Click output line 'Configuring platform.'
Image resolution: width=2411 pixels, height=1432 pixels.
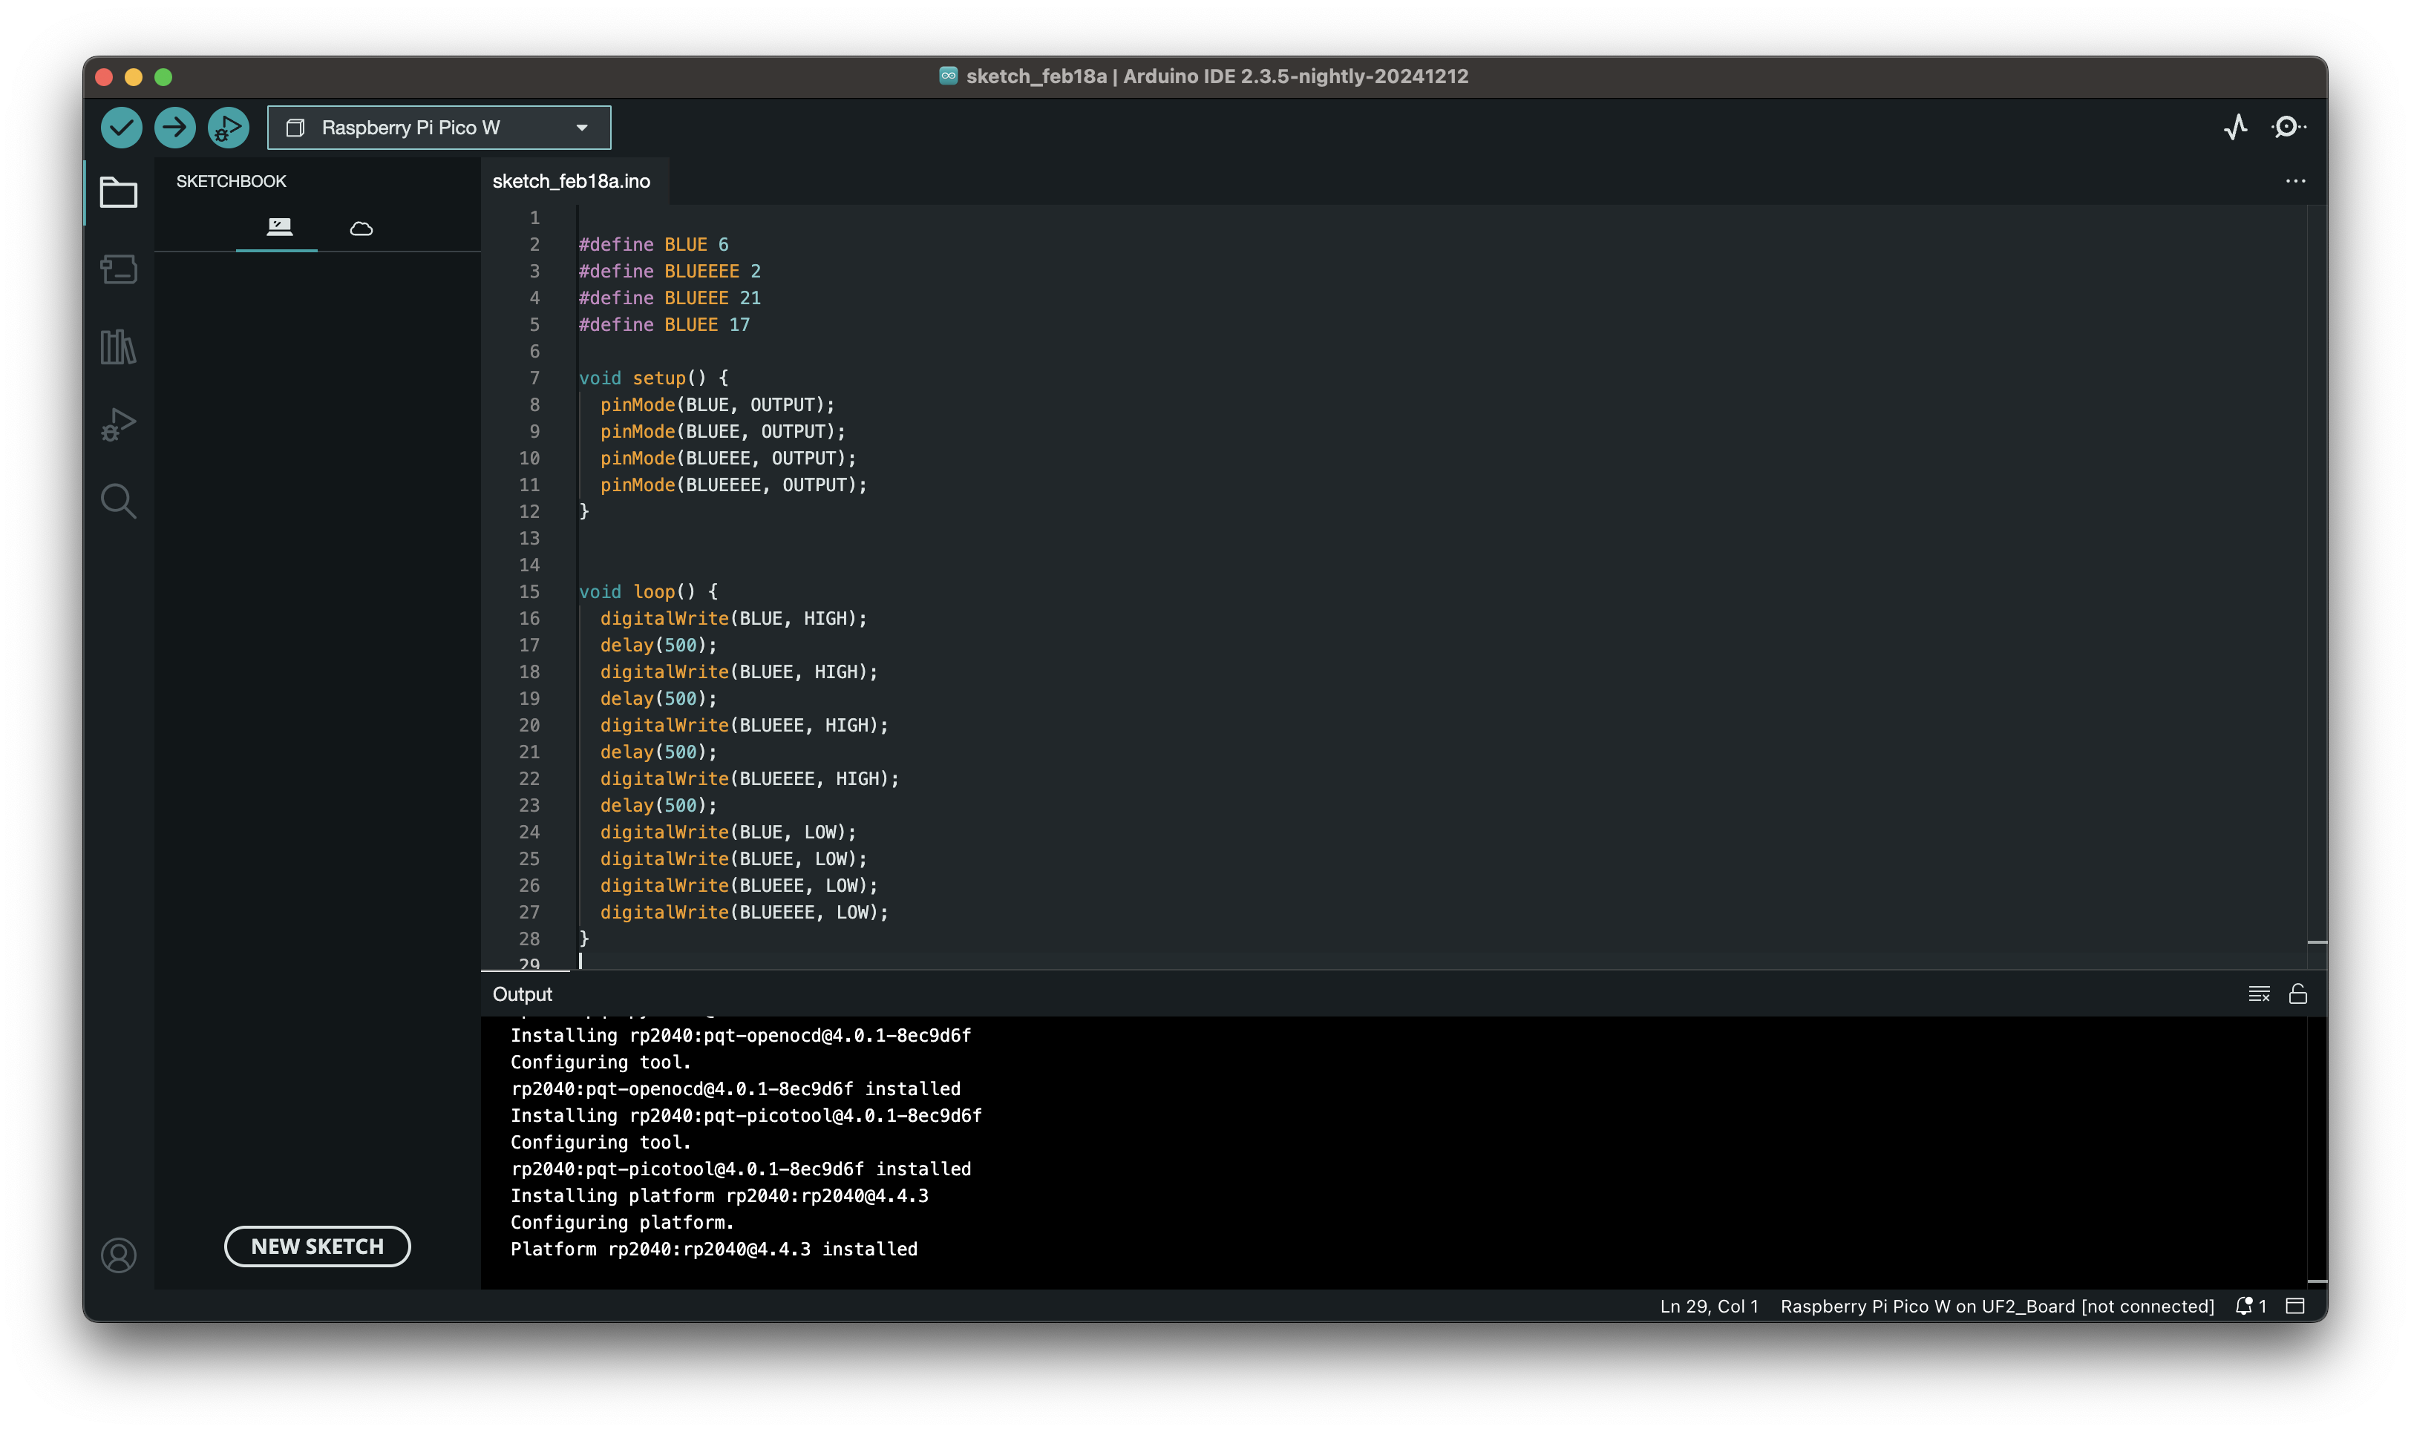point(621,1223)
